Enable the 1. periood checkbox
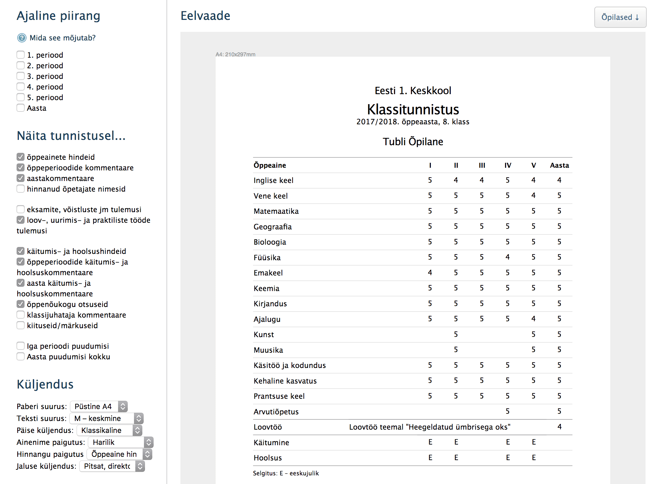This screenshot has width=658, height=484. [x=21, y=55]
